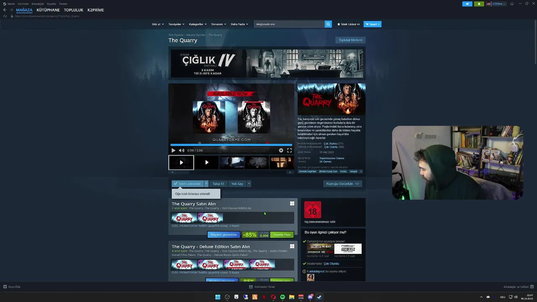The image size is (537, 302).
Task: Click the thumbnail strip horizontal scrollbar
Action: (x=231, y=172)
